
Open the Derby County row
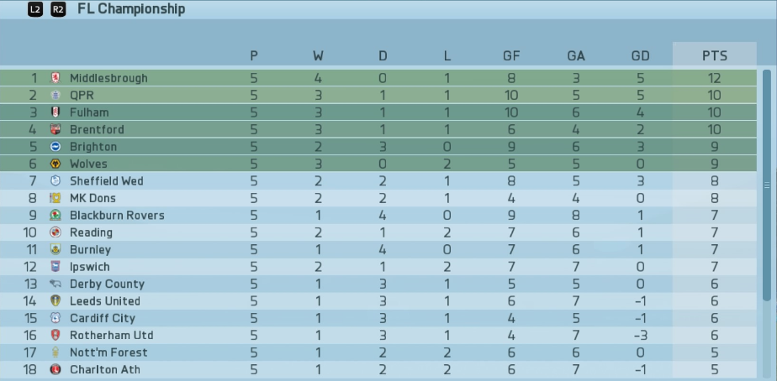378,284
